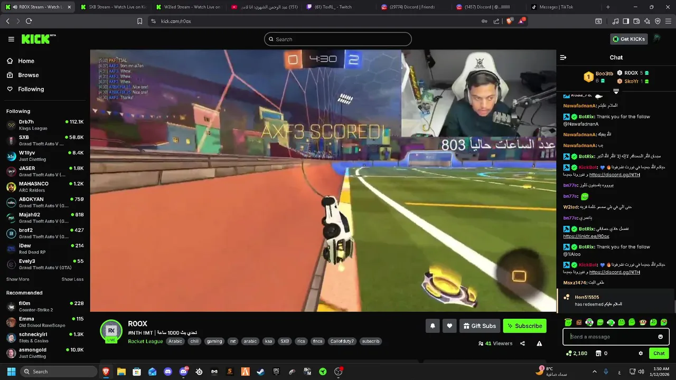Screen dimensions: 676x380
Task: Open asmongold in Recommended list
Action: click(x=45, y=353)
